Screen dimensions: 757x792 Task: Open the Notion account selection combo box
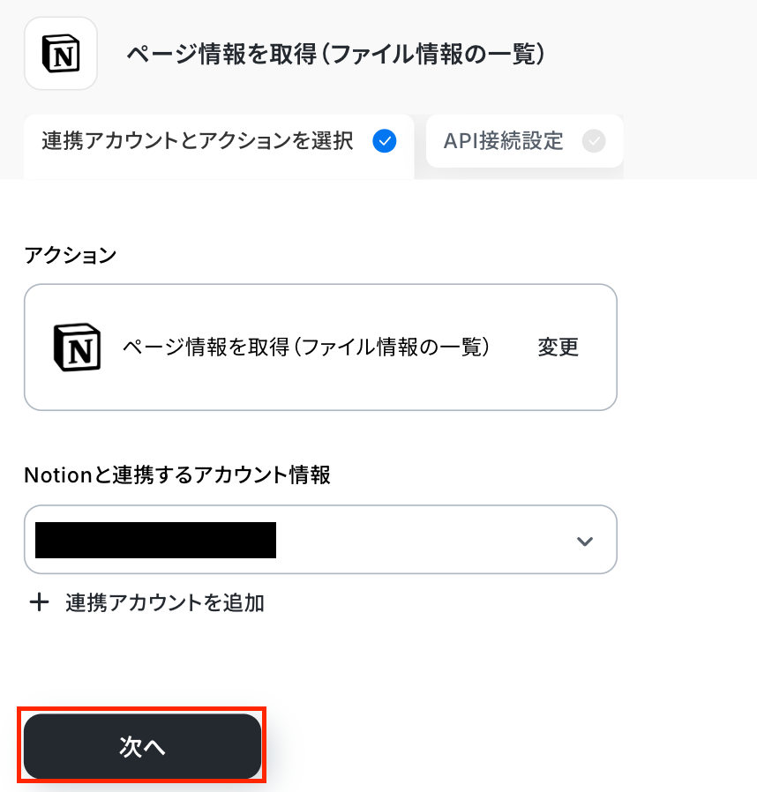(320, 540)
